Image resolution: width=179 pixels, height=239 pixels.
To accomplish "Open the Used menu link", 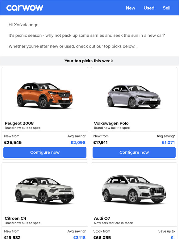I will point(149,8).
